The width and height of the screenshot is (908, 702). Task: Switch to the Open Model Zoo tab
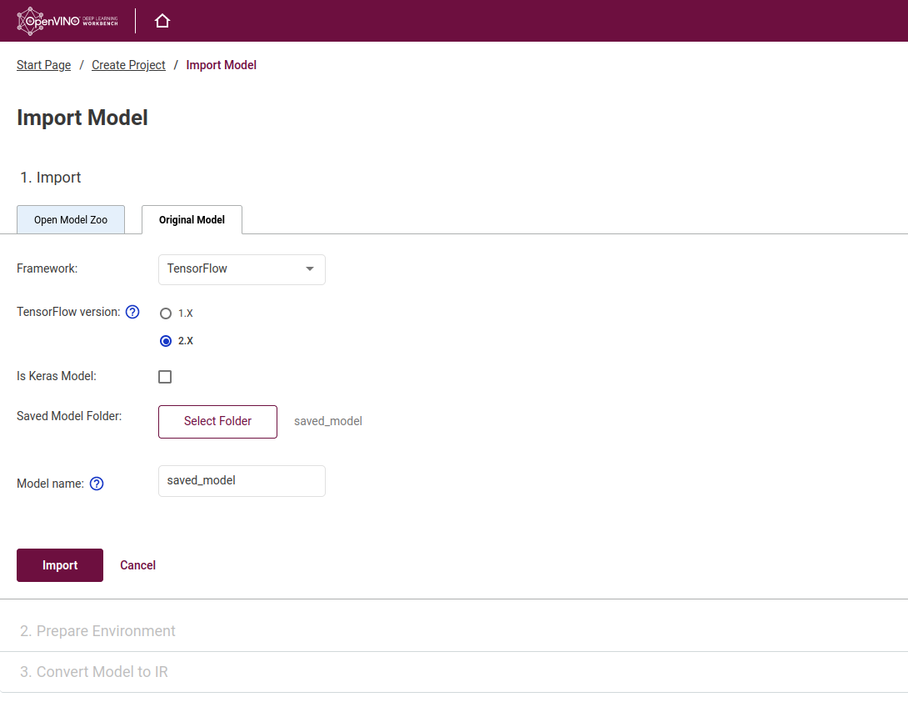coord(71,220)
